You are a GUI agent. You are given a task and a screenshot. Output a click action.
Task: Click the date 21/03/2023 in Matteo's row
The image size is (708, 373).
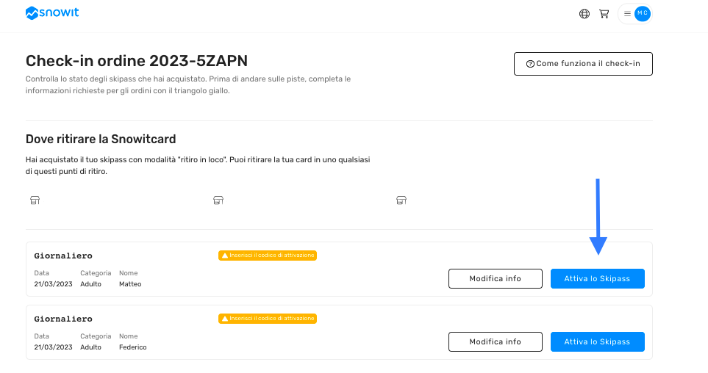point(53,284)
